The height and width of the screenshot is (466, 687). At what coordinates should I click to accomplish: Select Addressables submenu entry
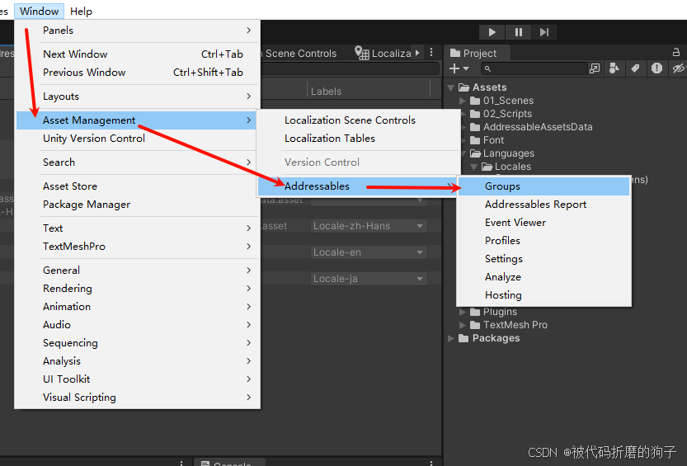358,186
